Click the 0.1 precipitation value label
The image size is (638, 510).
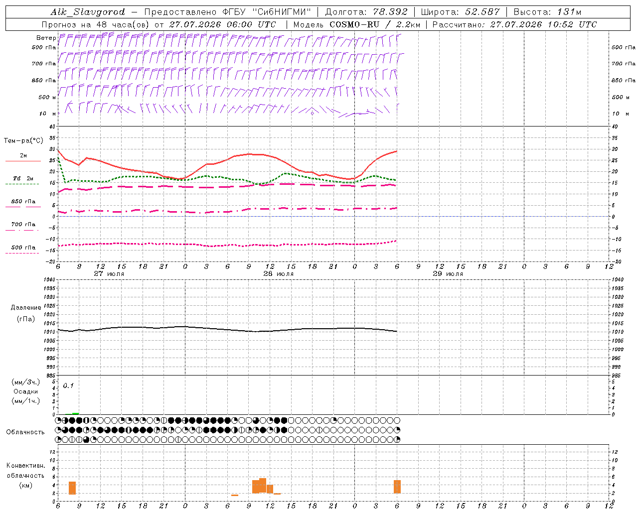68,385
